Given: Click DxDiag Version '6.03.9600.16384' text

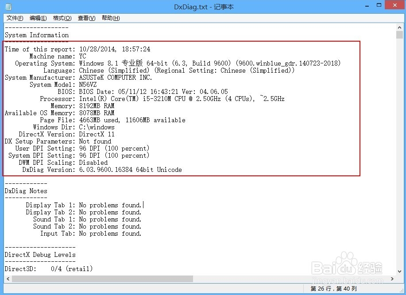Looking at the screenshot, I should [106, 170].
